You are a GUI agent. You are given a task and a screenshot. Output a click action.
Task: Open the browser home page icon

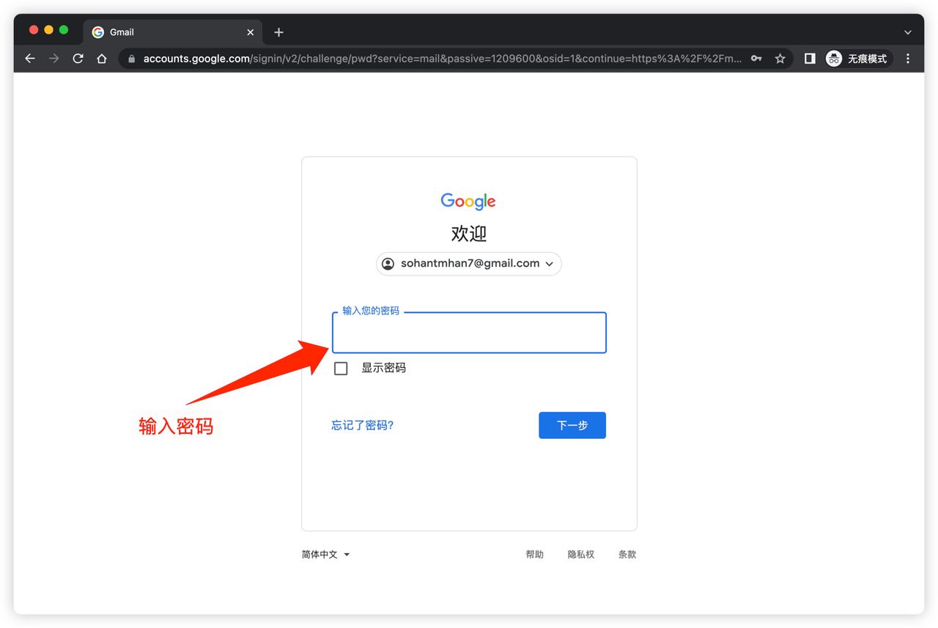pyautogui.click(x=102, y=59)
